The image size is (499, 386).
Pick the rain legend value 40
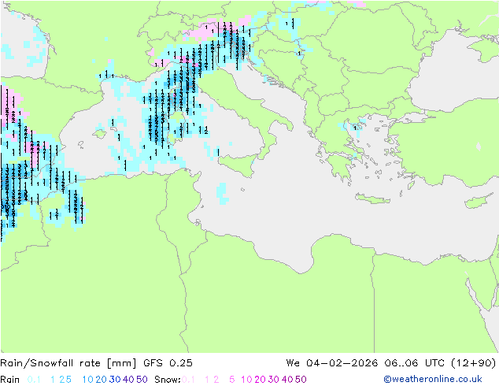(128, 380)
